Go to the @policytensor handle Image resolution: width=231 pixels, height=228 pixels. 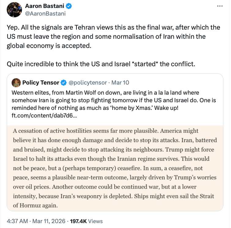click(x=88, y=82)
